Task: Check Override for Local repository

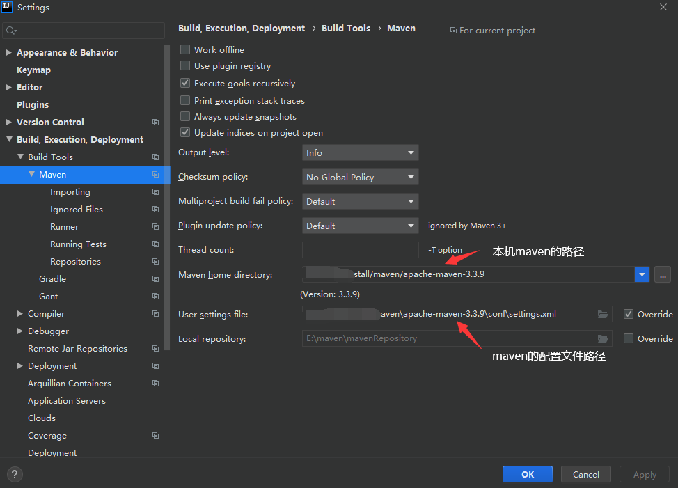Action: [x=629, y=338]
